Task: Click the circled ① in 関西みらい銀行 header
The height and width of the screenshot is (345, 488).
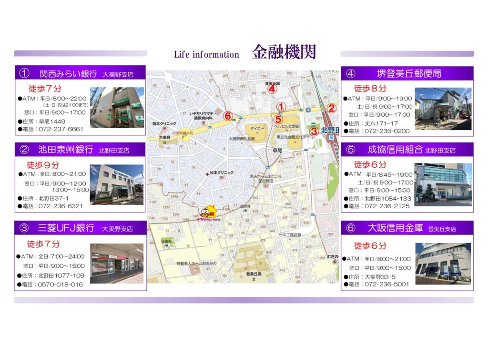Action: (24, 73)
